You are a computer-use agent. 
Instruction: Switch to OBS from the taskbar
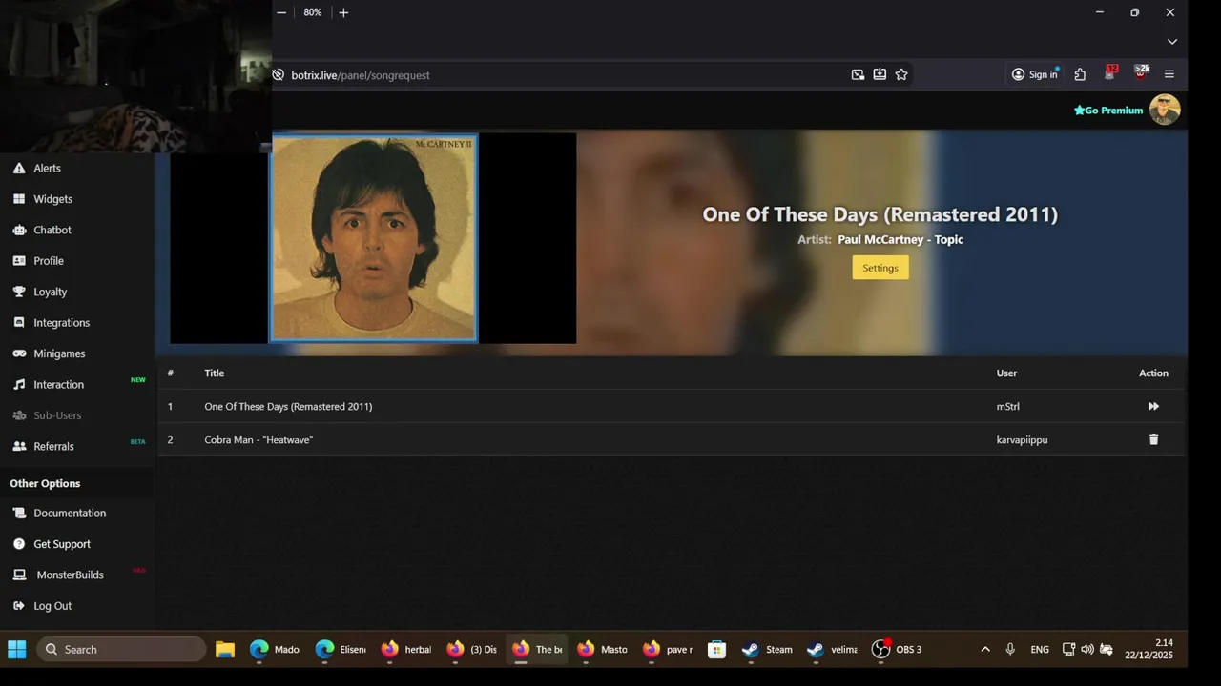click(x=899, y=650)
